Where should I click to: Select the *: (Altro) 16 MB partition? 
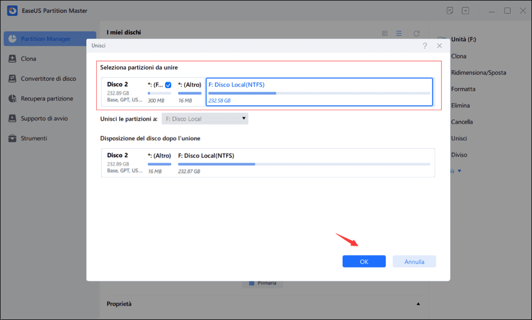190,92
